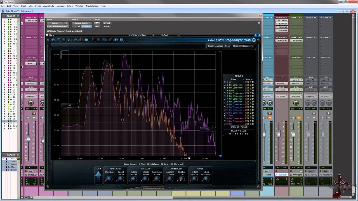Open the BlueCat'sFreqAnalystMlt2 insert selector
Viewport: 358px width, 201px height.
pyautogui.click(x=58, y=27)
